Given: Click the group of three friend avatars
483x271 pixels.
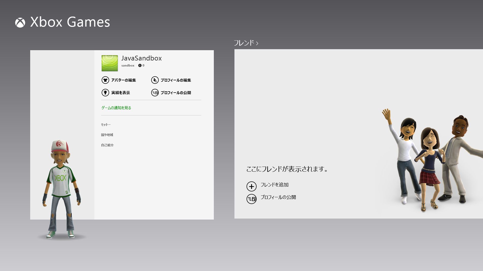Looking at the screenshot, I should (x=430, y=161).
